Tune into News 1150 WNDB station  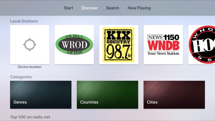tap(163, 45)
